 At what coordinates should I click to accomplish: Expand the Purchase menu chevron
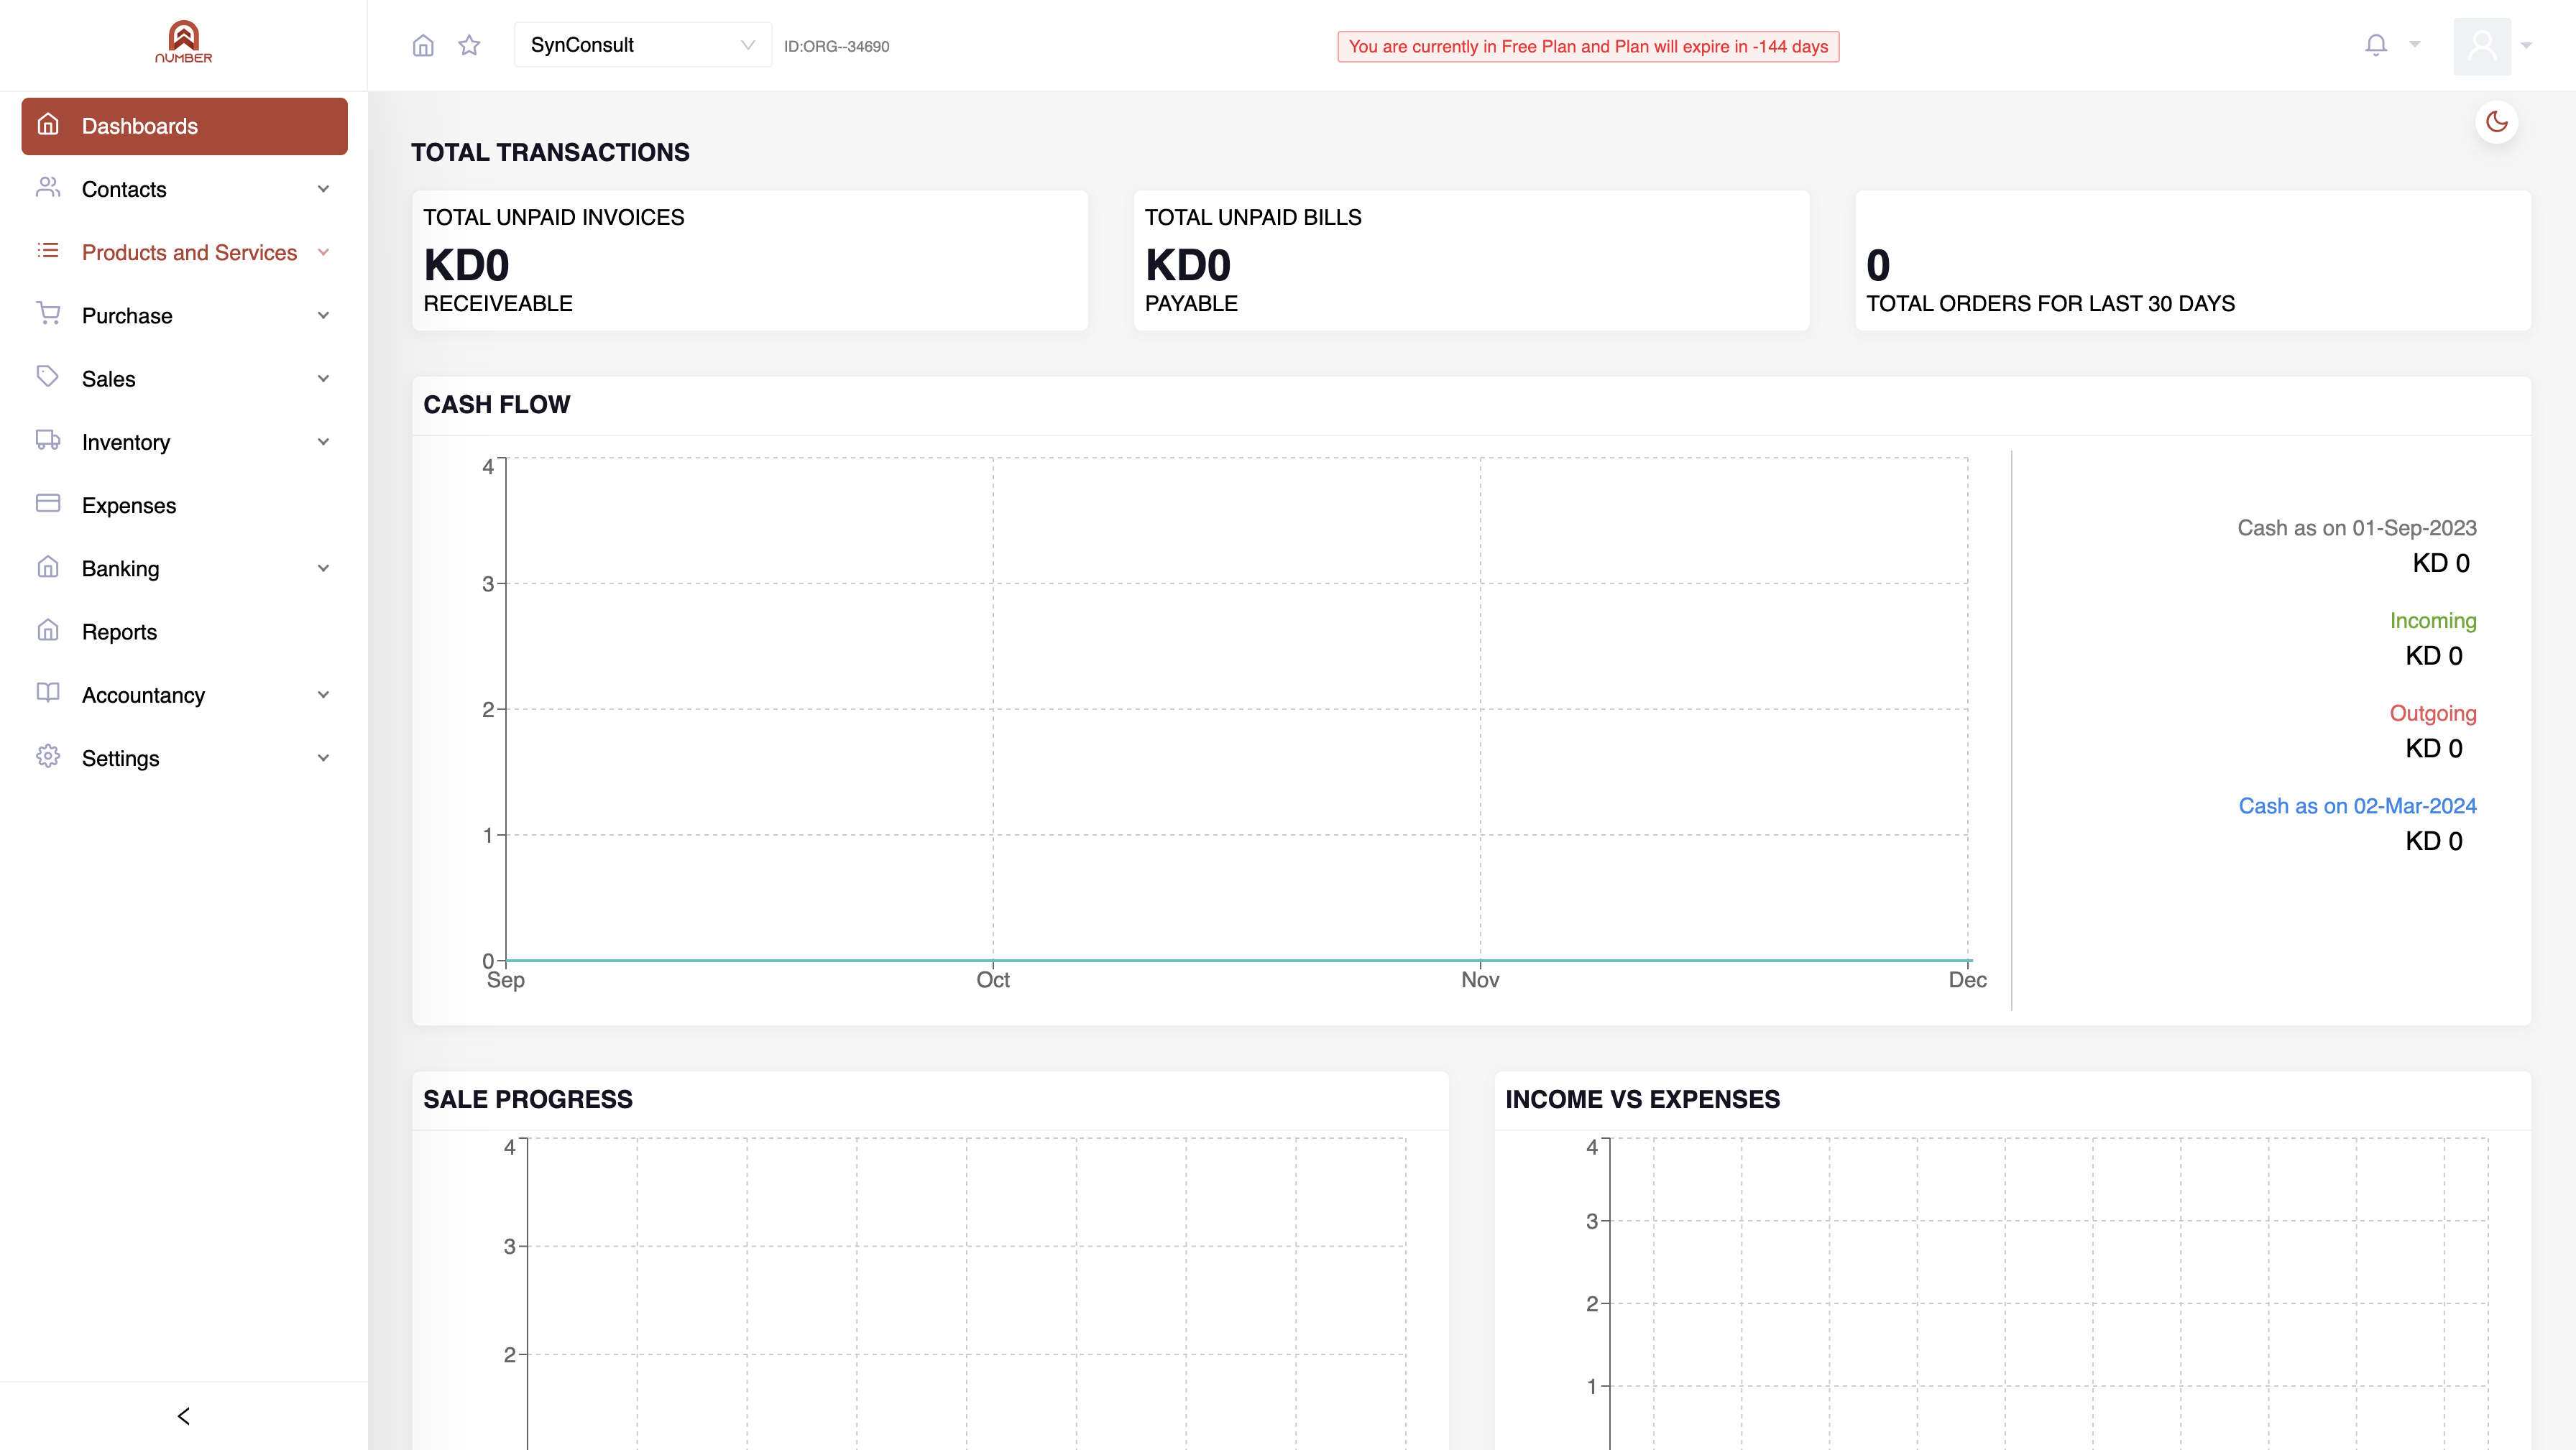323,316
